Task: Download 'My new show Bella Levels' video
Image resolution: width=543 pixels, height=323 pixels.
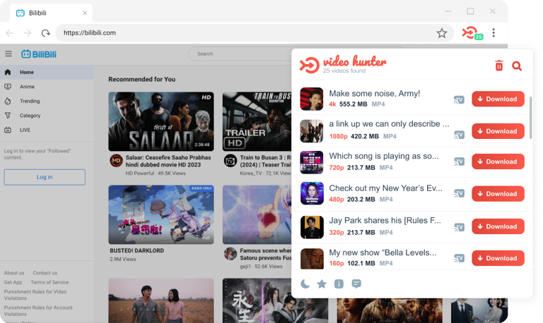Action: (498, 258)
